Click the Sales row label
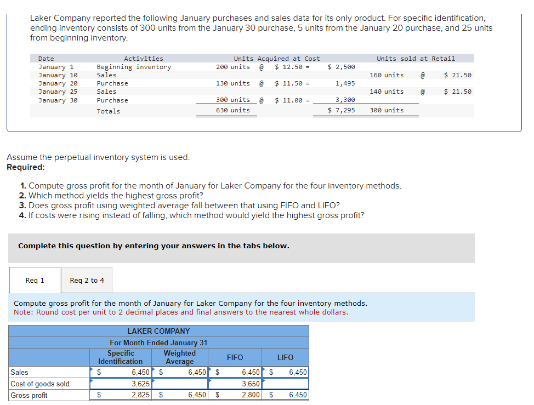This screenshot has height=405, width=534. tap(19, 372)
